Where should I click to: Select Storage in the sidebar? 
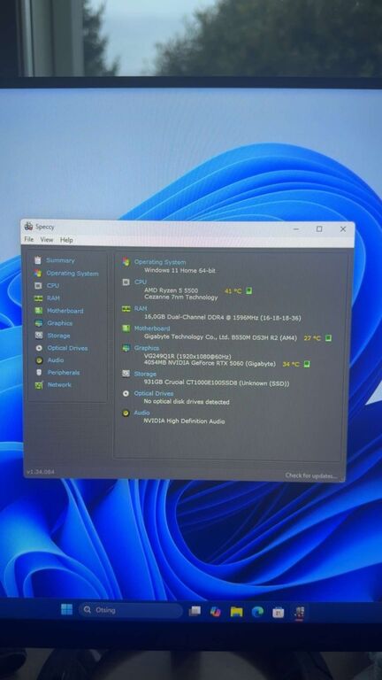[x=58, y=336]
